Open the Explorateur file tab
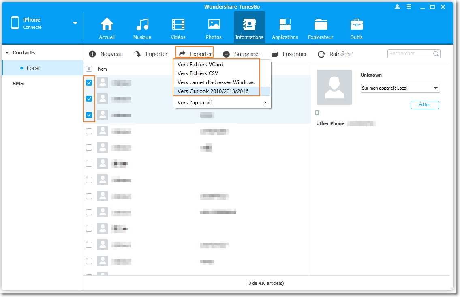This screenshot has height=297, width=460. 321,28
